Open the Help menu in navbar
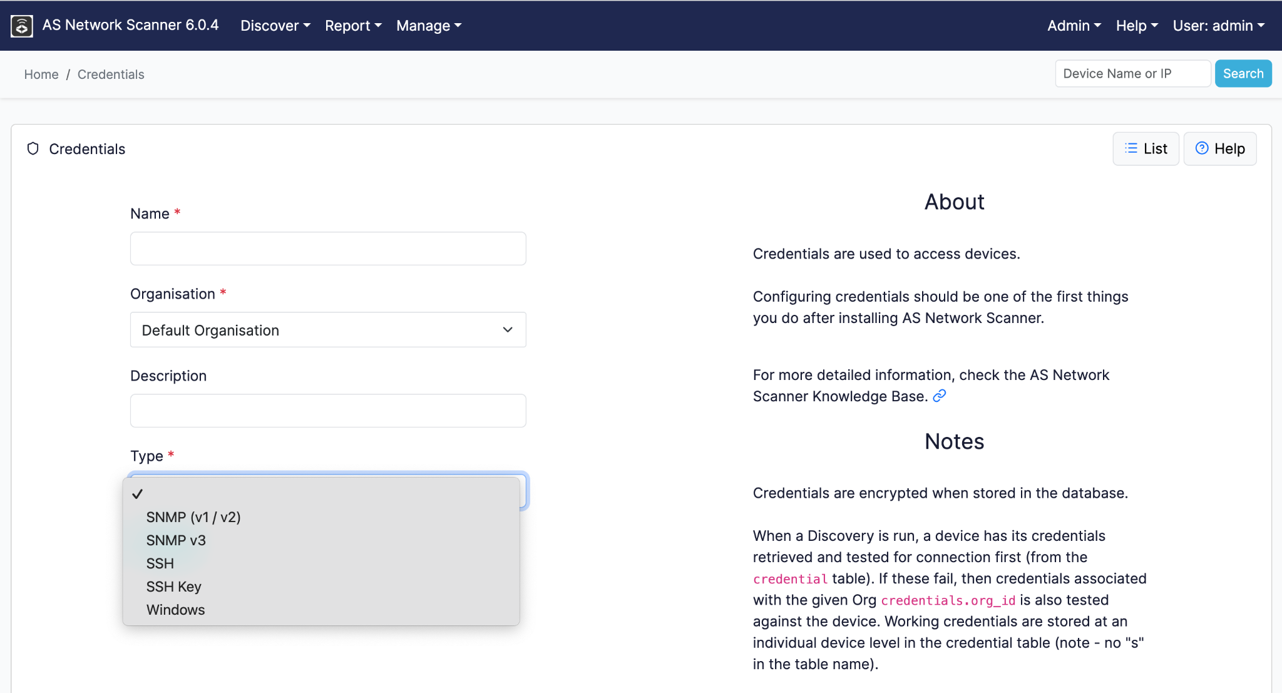The width and height of the screenshot is (1282, 693). pos(1137,26)
